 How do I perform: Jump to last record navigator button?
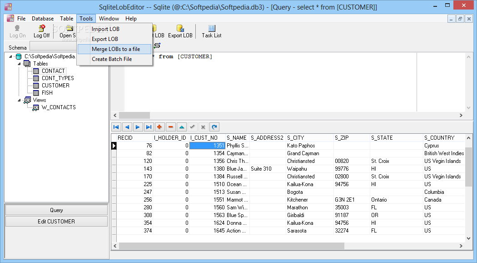[x=149, y=127]
